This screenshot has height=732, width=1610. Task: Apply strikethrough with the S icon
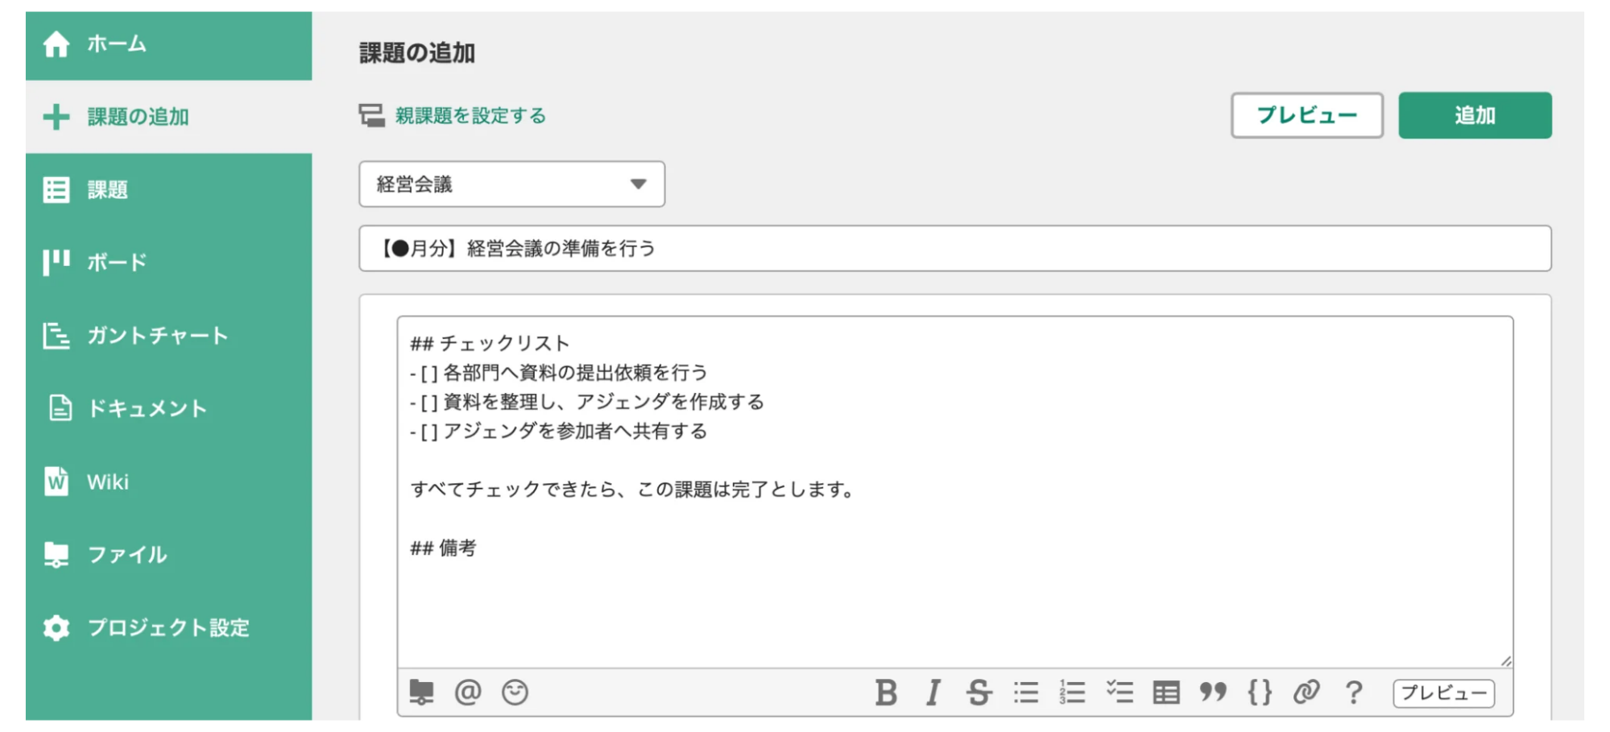[979, 693]
